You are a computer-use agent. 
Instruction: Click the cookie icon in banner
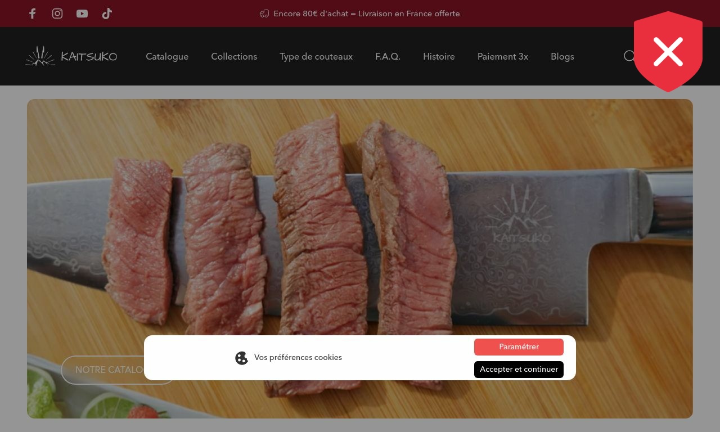241,358
